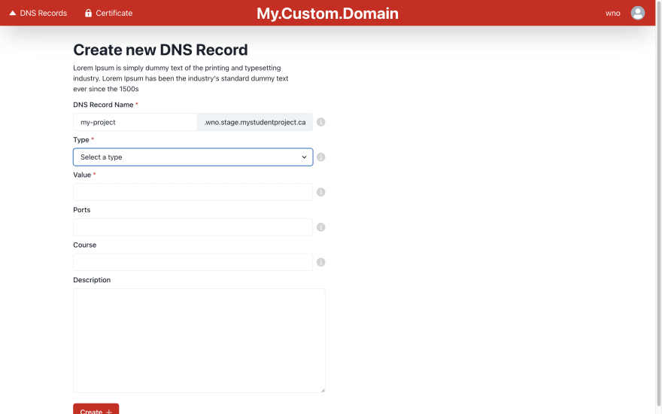The image size is (662, 414).
Task: Open the user avatar profile icon
Action: tap(637, 13)
